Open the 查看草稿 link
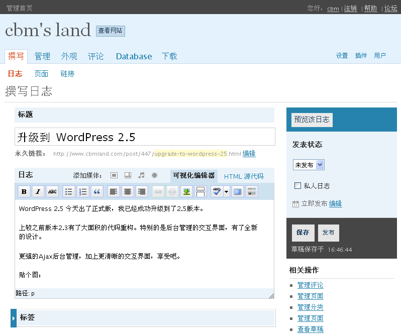The height and width of the screenshot is (335, 401). click(x=311, y=329)
